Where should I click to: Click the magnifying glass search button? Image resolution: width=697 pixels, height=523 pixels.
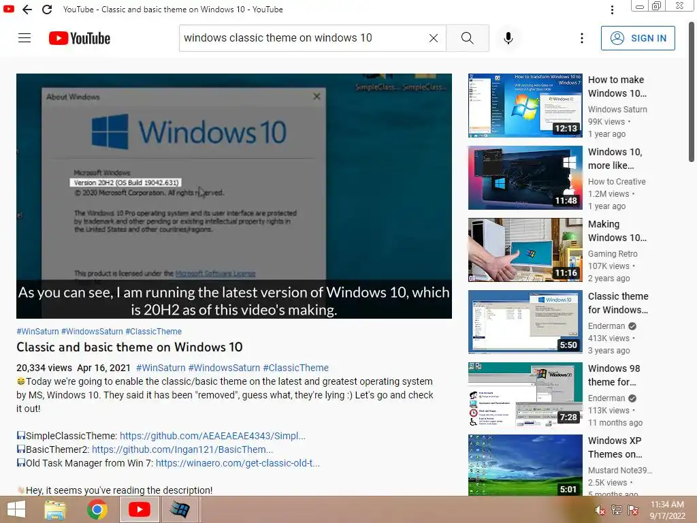[x=467, y=38]
